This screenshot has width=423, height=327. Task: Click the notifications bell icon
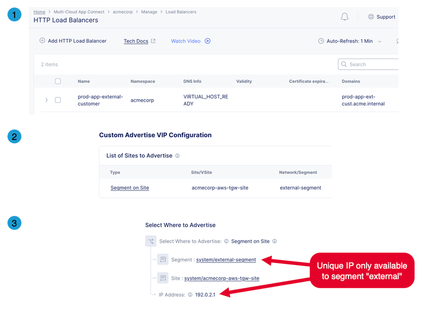(345, 17)
